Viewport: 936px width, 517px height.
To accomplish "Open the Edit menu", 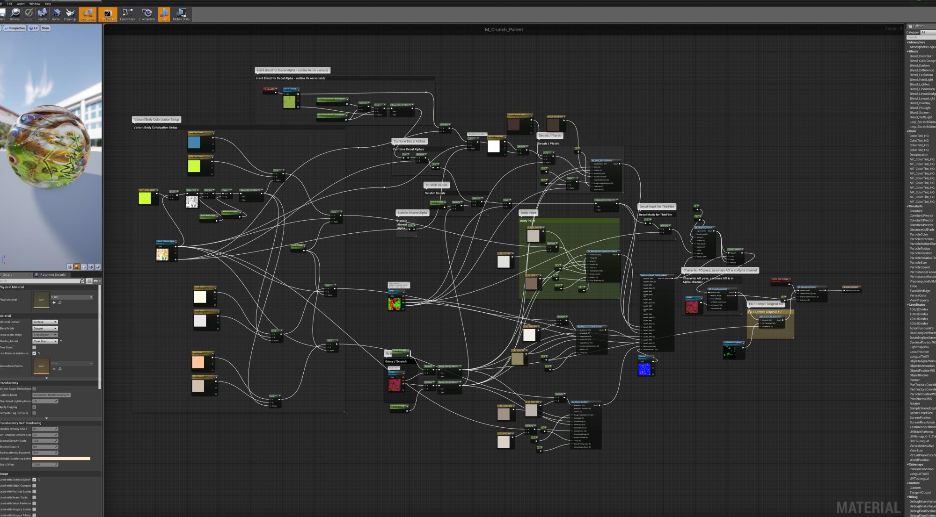I will tap(9, 4).
